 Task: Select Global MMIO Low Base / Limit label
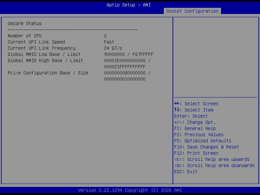[x=44, y=54]
